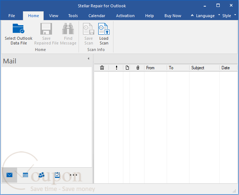This screenshot has width=239, height=195.
Task: Sort by the importance exclamation column
Action: tap(116, 68)
